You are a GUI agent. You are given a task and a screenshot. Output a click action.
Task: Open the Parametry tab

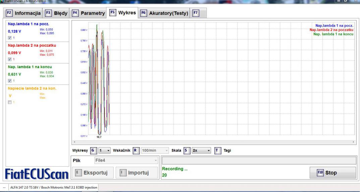point(88,13)
